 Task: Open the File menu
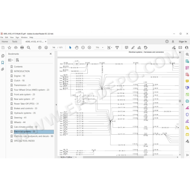[2, 37]
